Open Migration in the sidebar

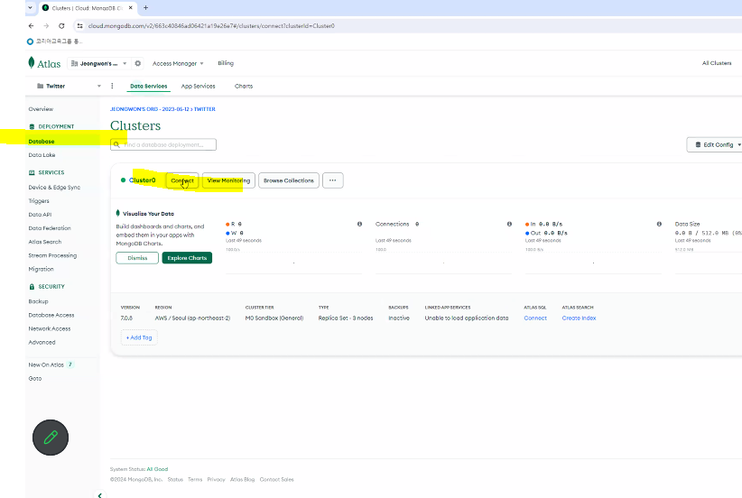[42, 269]
